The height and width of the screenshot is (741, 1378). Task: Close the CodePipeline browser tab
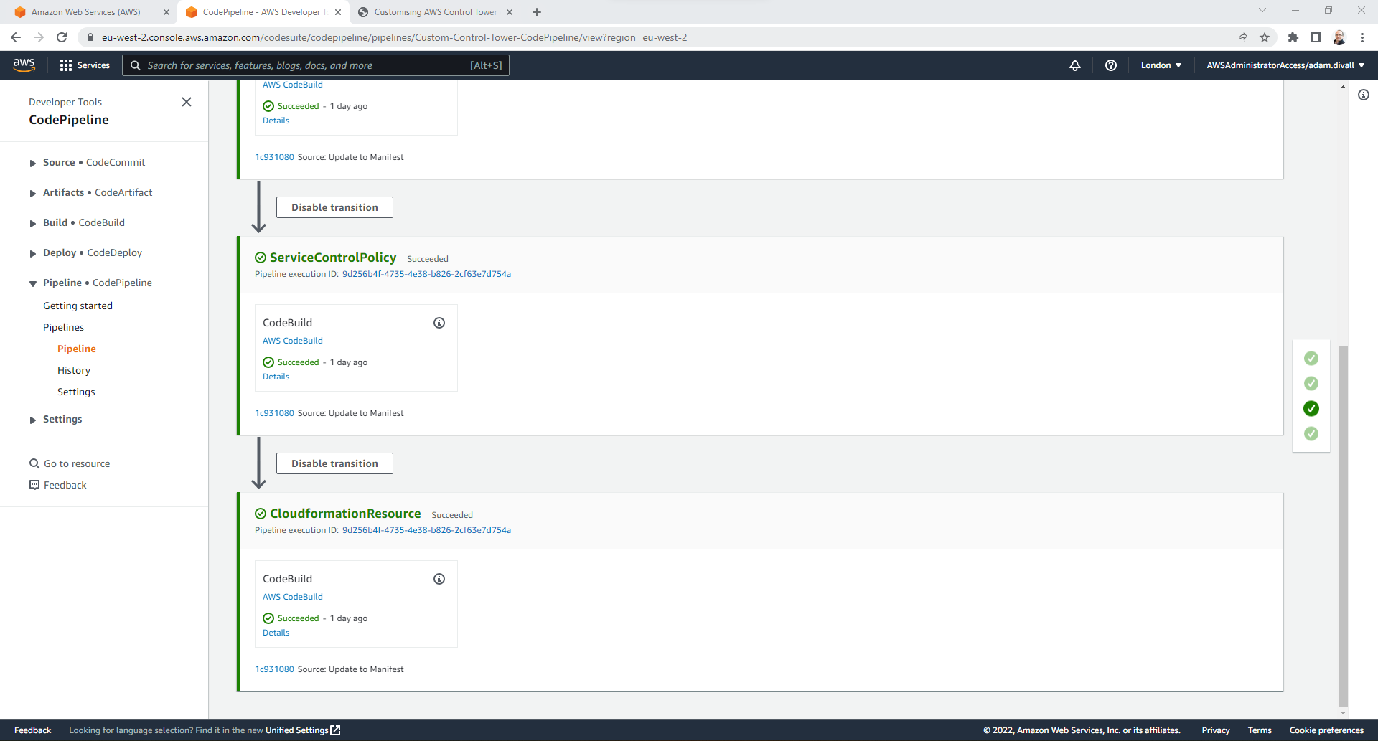(x=338, y=12)
